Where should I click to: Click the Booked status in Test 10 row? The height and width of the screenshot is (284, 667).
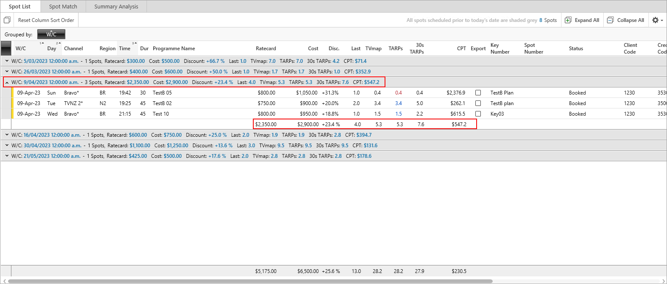coord(577,114)
